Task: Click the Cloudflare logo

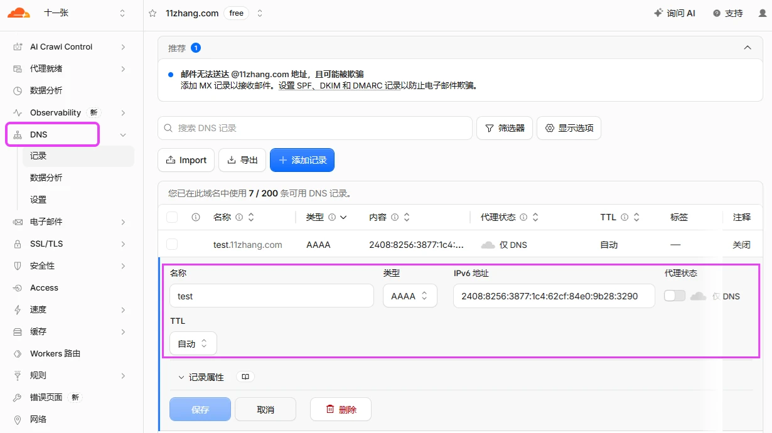Action: coord(18,13)
